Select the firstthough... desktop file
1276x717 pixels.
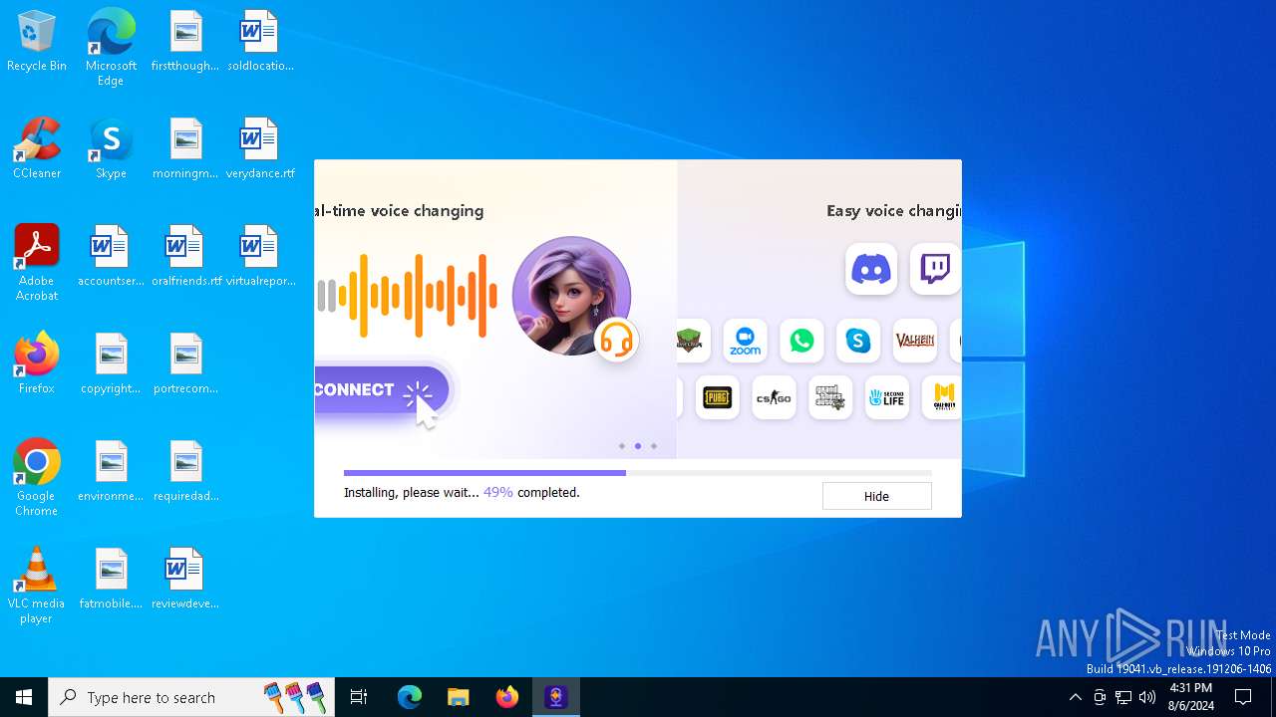(185, 42)
